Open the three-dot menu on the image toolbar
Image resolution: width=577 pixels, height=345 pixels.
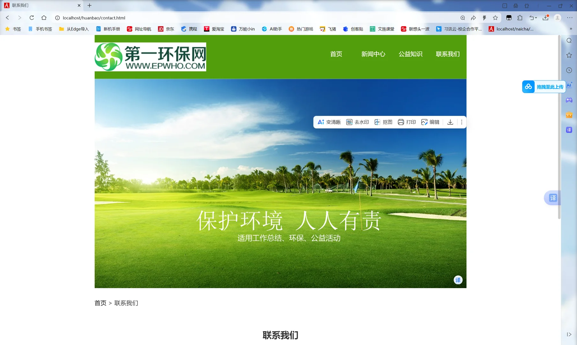click(x=462, y=122)
